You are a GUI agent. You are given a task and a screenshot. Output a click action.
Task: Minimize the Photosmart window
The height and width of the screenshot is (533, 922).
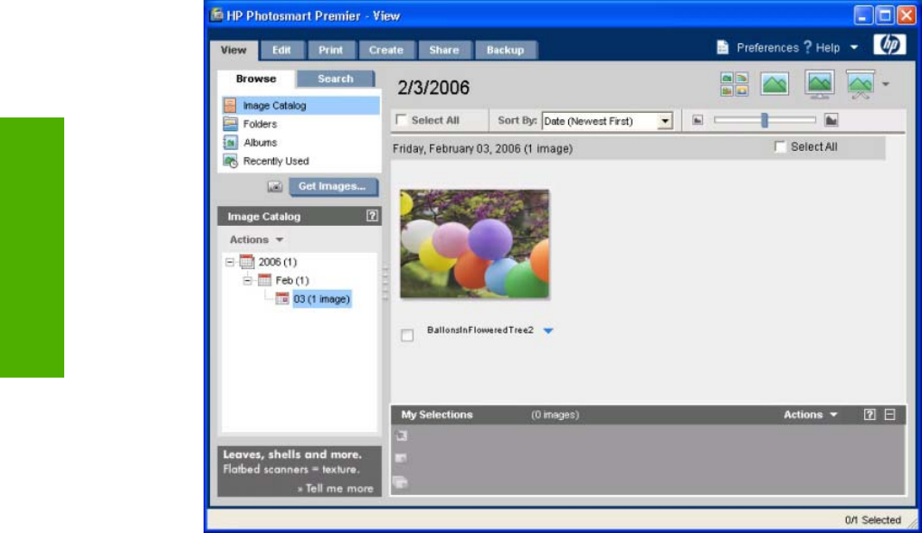point(862,15)
